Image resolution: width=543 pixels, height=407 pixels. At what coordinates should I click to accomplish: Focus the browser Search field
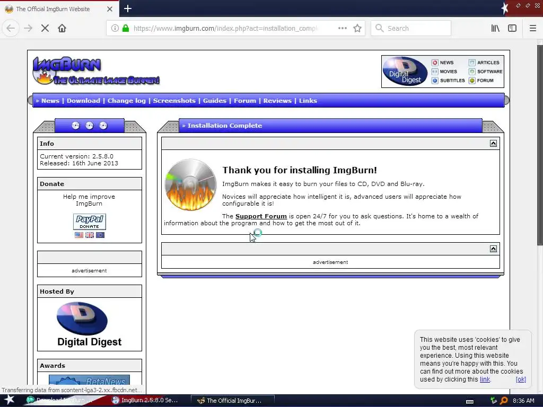pyautogui.click(x=411, y=28)
